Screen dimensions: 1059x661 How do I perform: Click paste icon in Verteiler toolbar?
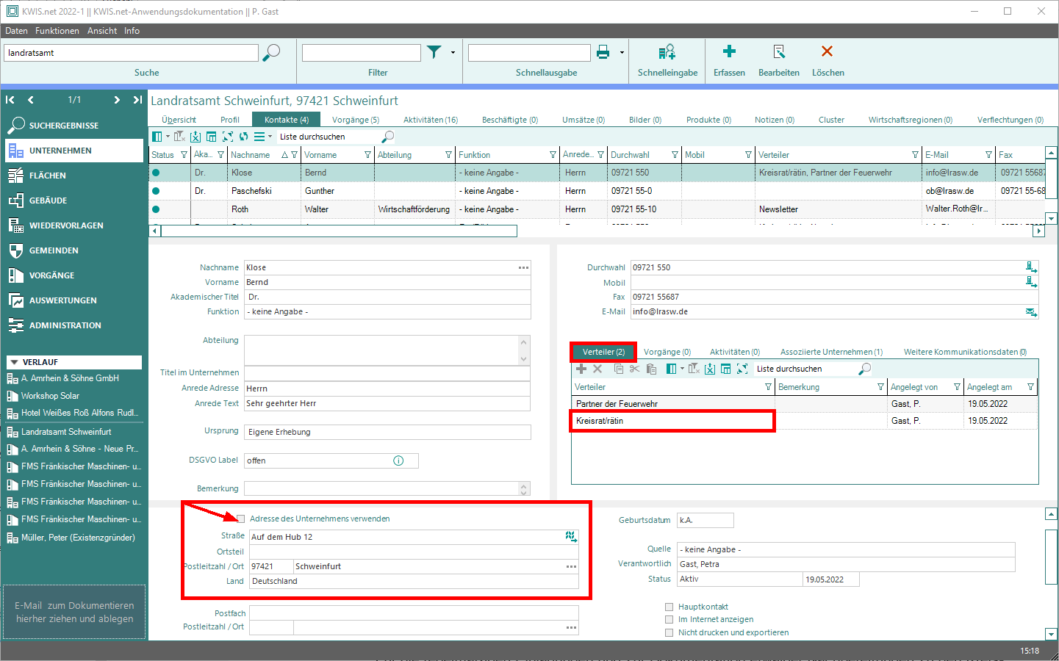pyautogui.click(x=651, y=369)
